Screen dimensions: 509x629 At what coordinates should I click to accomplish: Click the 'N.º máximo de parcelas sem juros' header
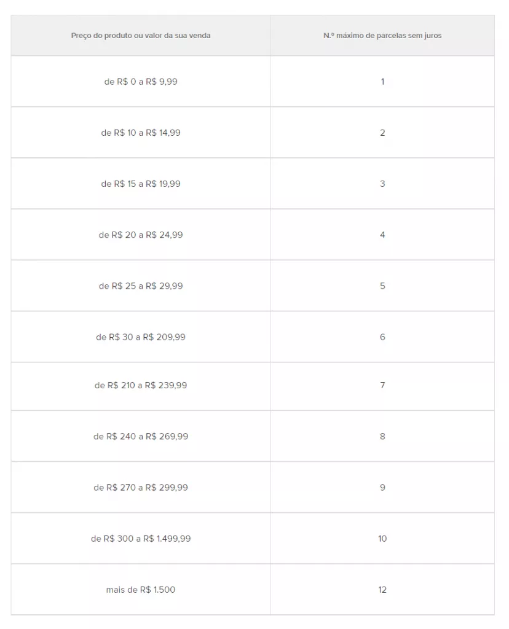[x=382, y=35]
